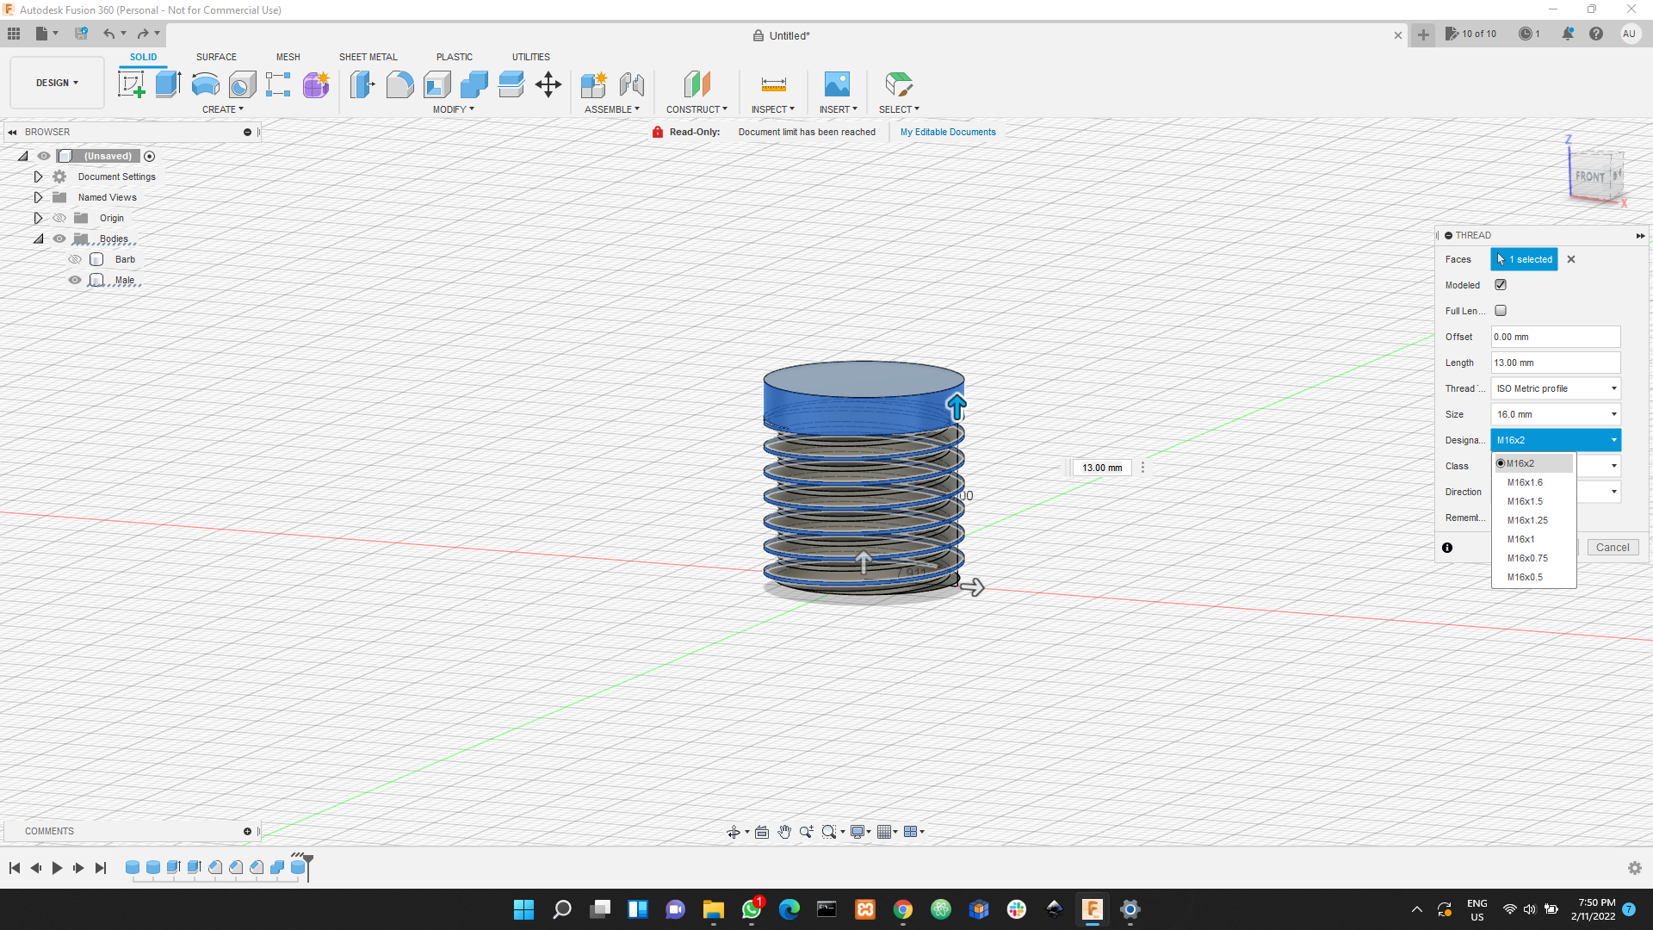The image size is (1653, 930).
Task: Click the My Editable Documents link
Action: 948,132
